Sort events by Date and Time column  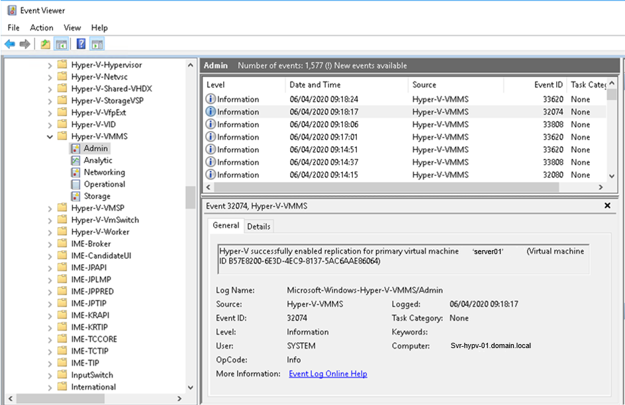click(x=314, y=85)
